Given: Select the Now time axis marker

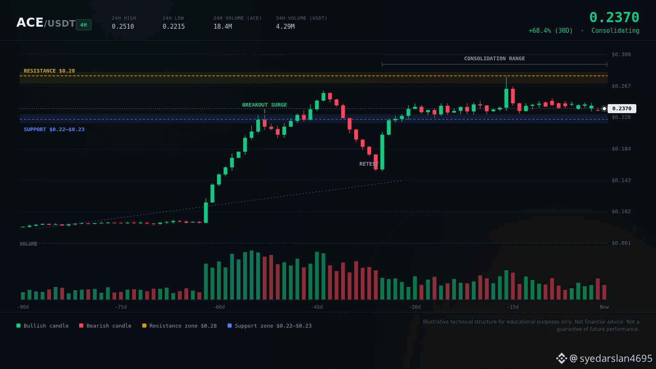Looking at the screenshot, I should point(604,307).
